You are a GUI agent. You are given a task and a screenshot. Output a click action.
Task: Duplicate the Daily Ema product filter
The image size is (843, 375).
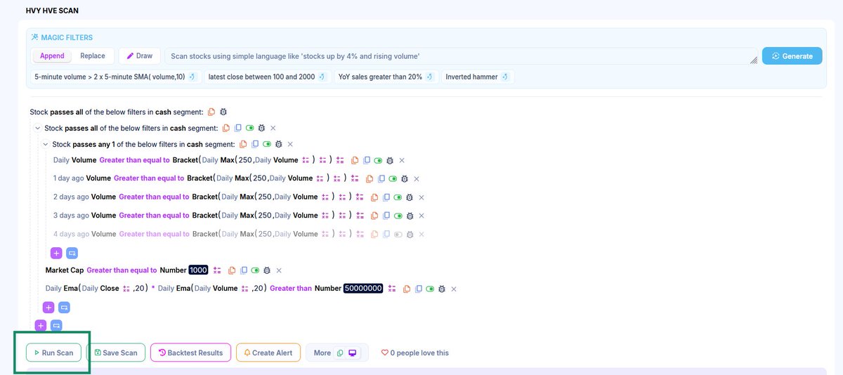419,289
